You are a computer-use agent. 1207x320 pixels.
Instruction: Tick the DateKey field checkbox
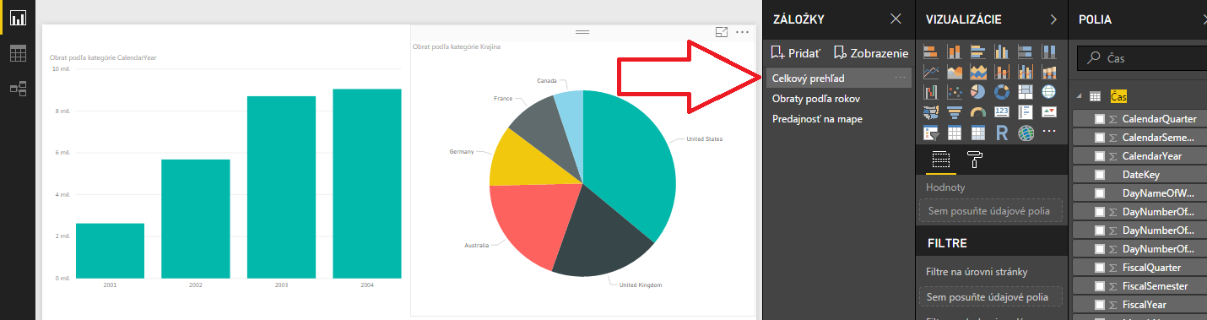click(x=1100, y=175)
